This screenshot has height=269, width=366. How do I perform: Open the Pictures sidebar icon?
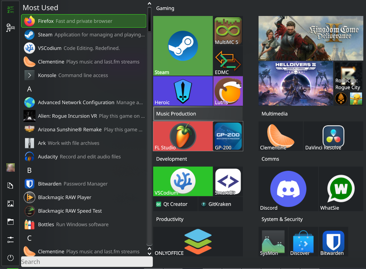[11, 204]
